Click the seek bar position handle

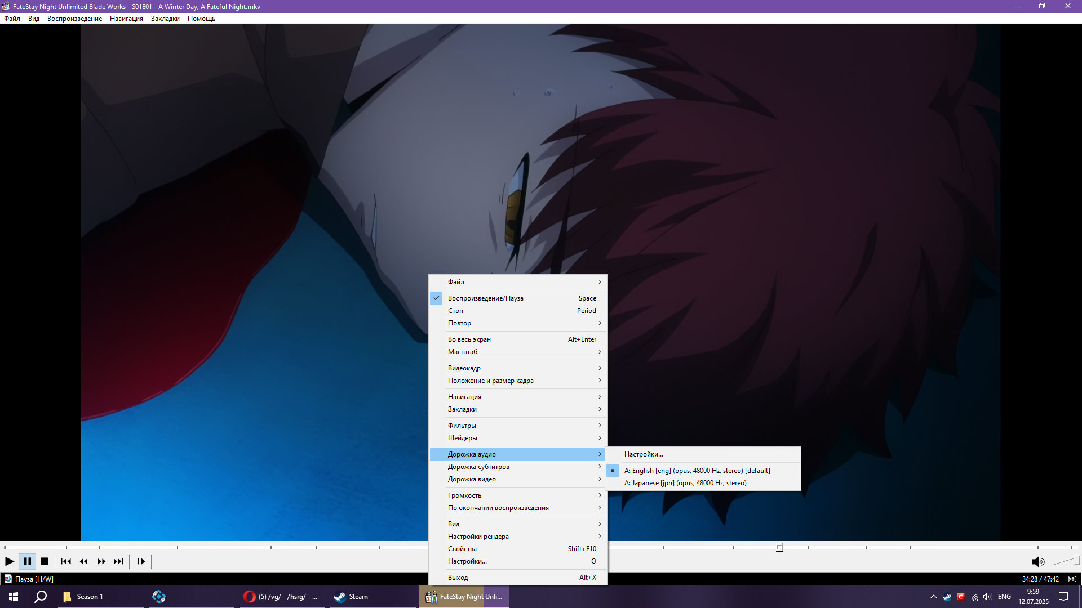779,547
